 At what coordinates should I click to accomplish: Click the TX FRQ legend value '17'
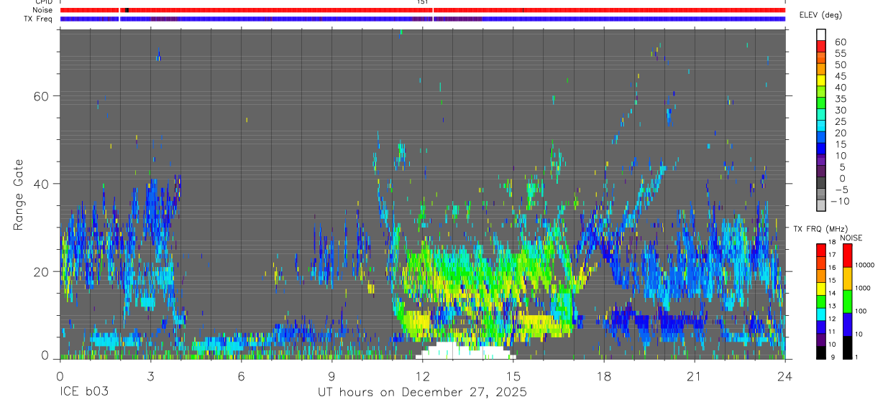[832, 255]
